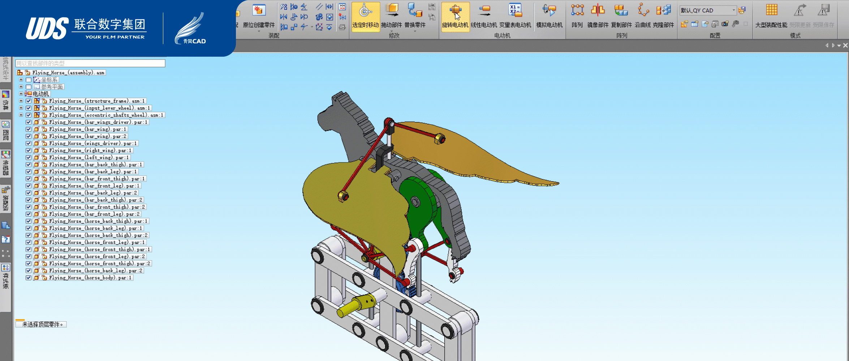Select the 镜像部件 mirror components tool
The width and height of the screenshot is (849, 361).
coord(598,16)
